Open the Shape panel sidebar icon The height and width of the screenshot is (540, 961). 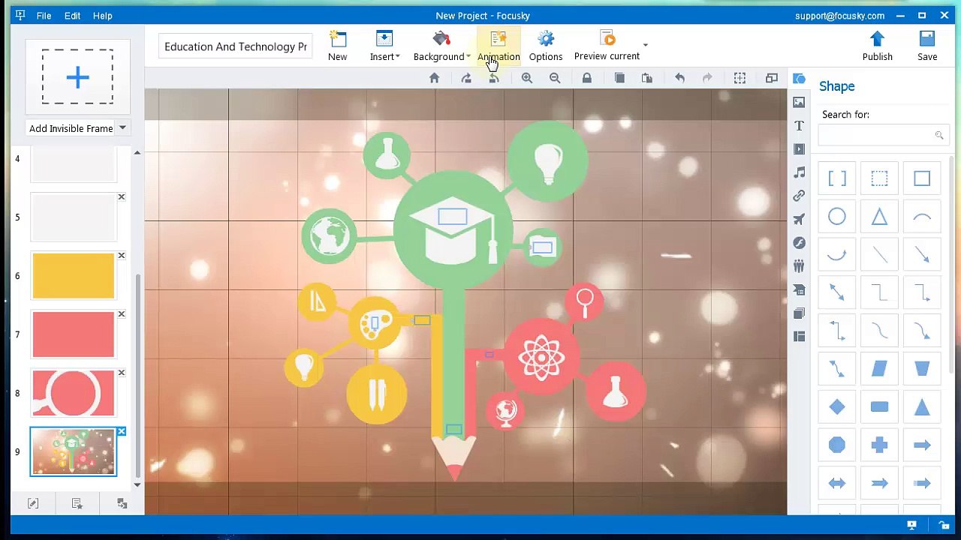[x=799, y=79]
